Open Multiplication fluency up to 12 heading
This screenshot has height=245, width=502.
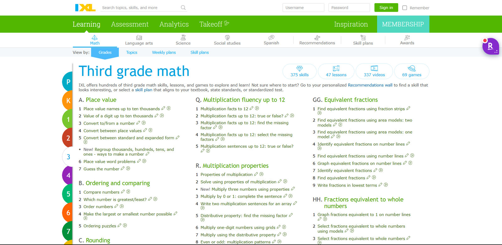[x=244, y=100]
